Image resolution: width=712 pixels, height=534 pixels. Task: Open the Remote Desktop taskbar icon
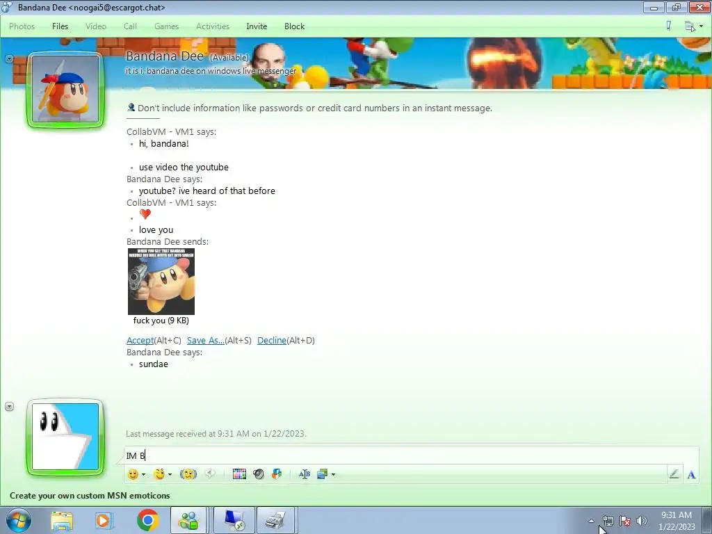(234, 520)
